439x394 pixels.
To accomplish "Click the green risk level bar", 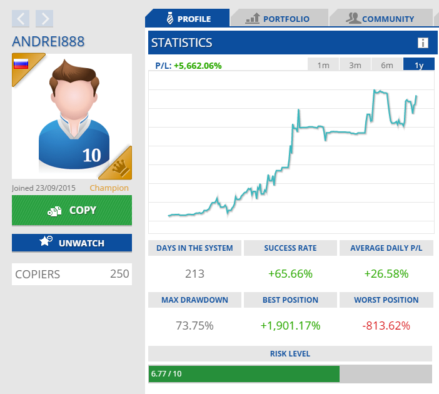I will pos(244,374).
